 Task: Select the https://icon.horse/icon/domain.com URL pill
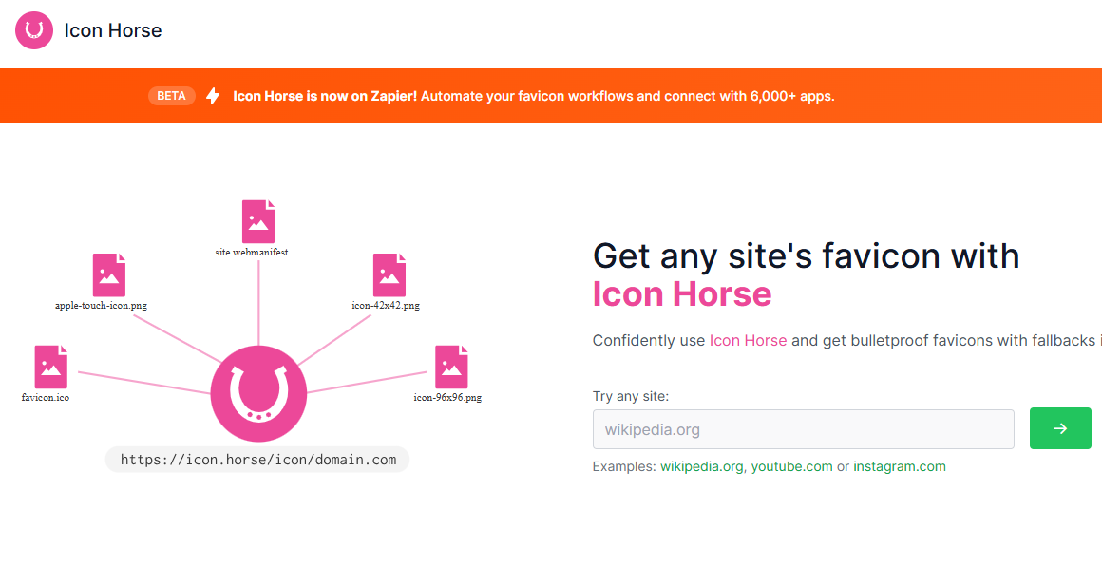click(257, 460)
